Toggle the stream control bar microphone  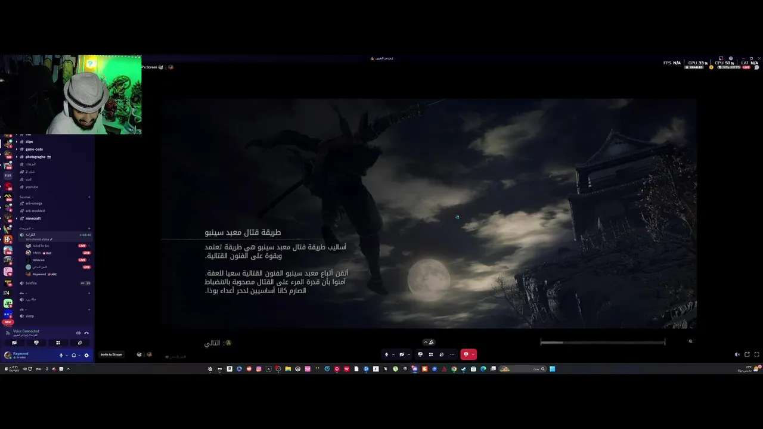386,355
